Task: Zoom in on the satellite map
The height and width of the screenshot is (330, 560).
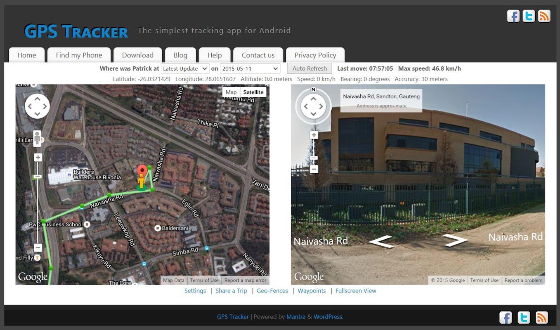Action: coord(38,158)
